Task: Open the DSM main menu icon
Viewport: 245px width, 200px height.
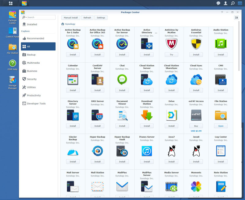Action: (x=11, y=3)
